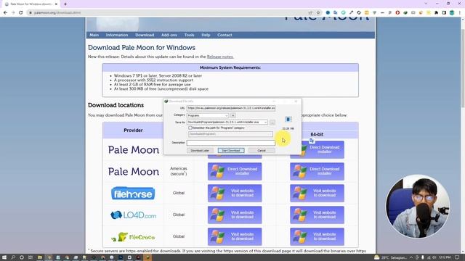
Task: Click Americas 64-bit Direct Download installer
Action: [317, 171]
